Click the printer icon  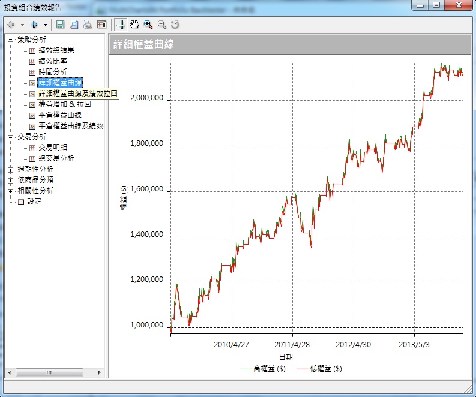coord(88,25)
